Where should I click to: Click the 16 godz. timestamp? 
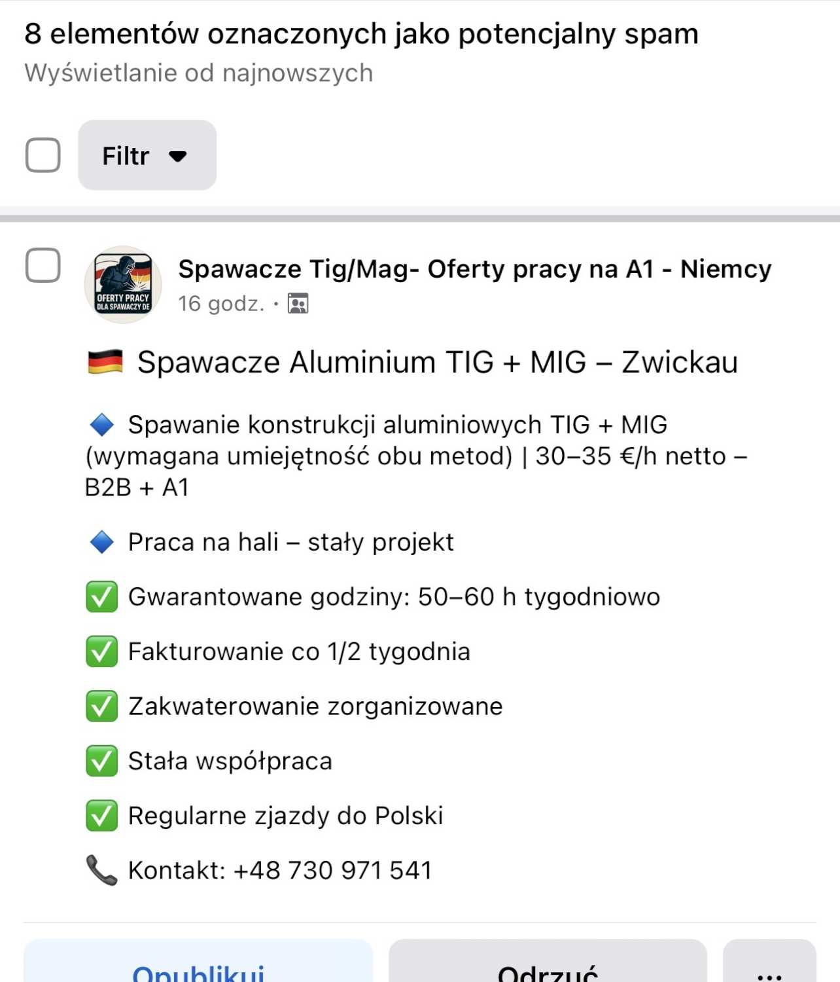pos(221,304)
